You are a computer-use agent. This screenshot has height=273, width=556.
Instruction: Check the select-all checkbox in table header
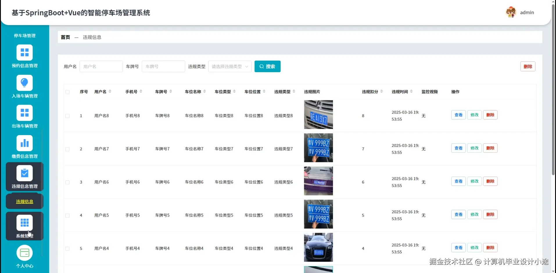click(67, 92)
